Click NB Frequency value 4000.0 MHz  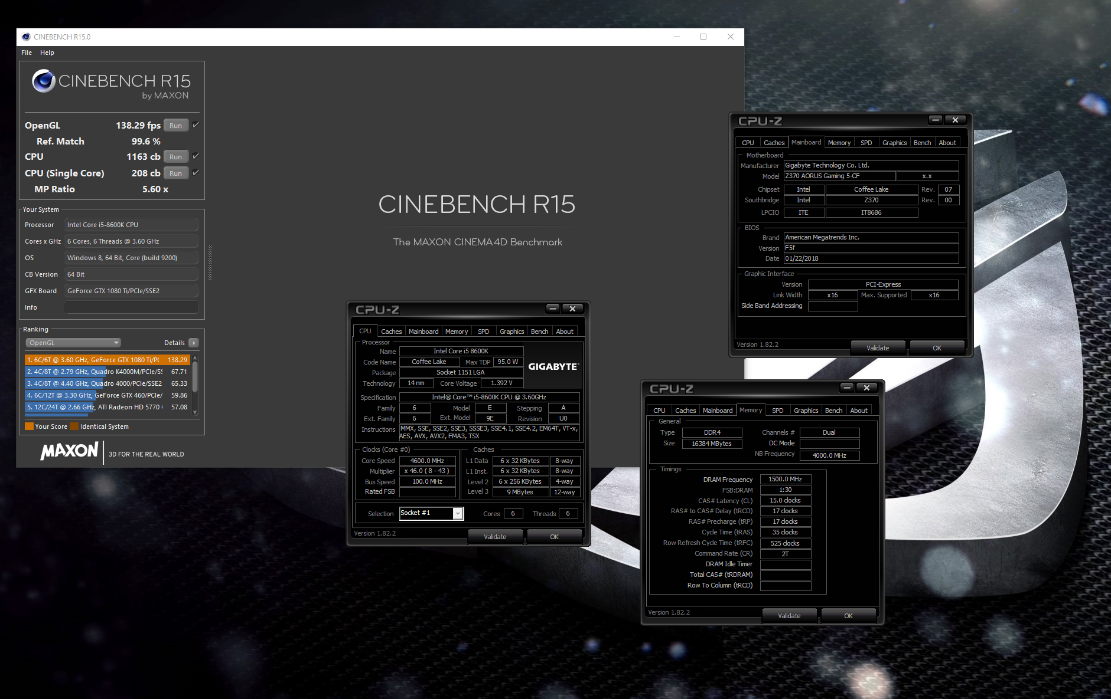pyautogui.click(x=829, y=455)
